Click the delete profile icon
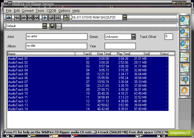This screenshot has width=194, height=138. [x=59, y=26]
